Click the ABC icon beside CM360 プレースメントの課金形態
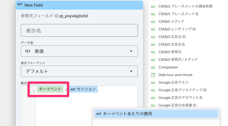Screen dimensions: 228x126 (153, 7)
